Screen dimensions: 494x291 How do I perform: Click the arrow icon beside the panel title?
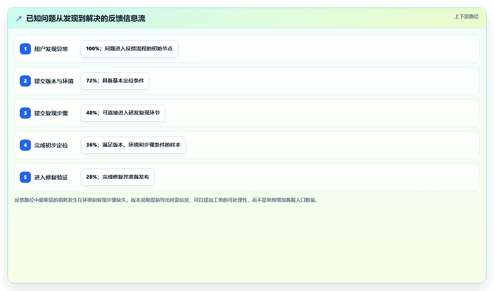(19, 18)
